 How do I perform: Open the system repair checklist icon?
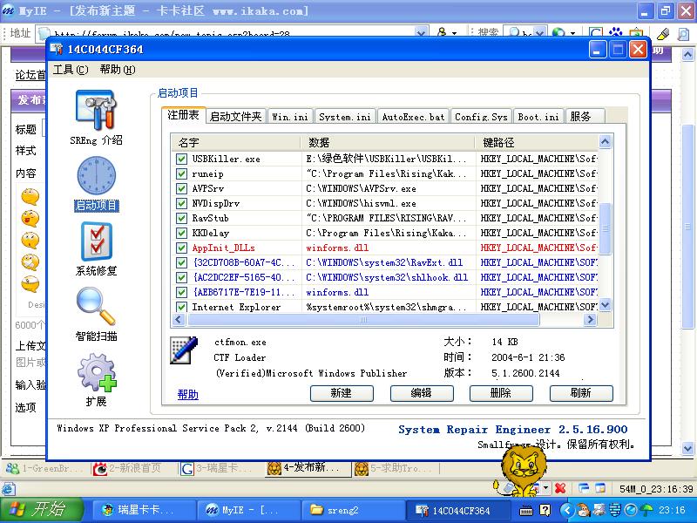[97, 241]
